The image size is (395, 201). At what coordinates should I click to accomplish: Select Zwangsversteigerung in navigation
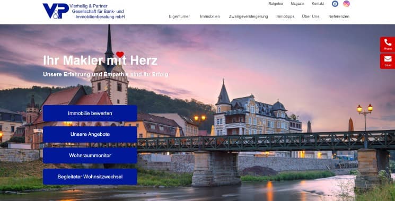(248, 16)
